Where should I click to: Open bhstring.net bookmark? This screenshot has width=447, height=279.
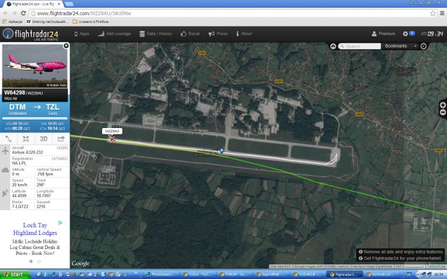tap(47, 22)
